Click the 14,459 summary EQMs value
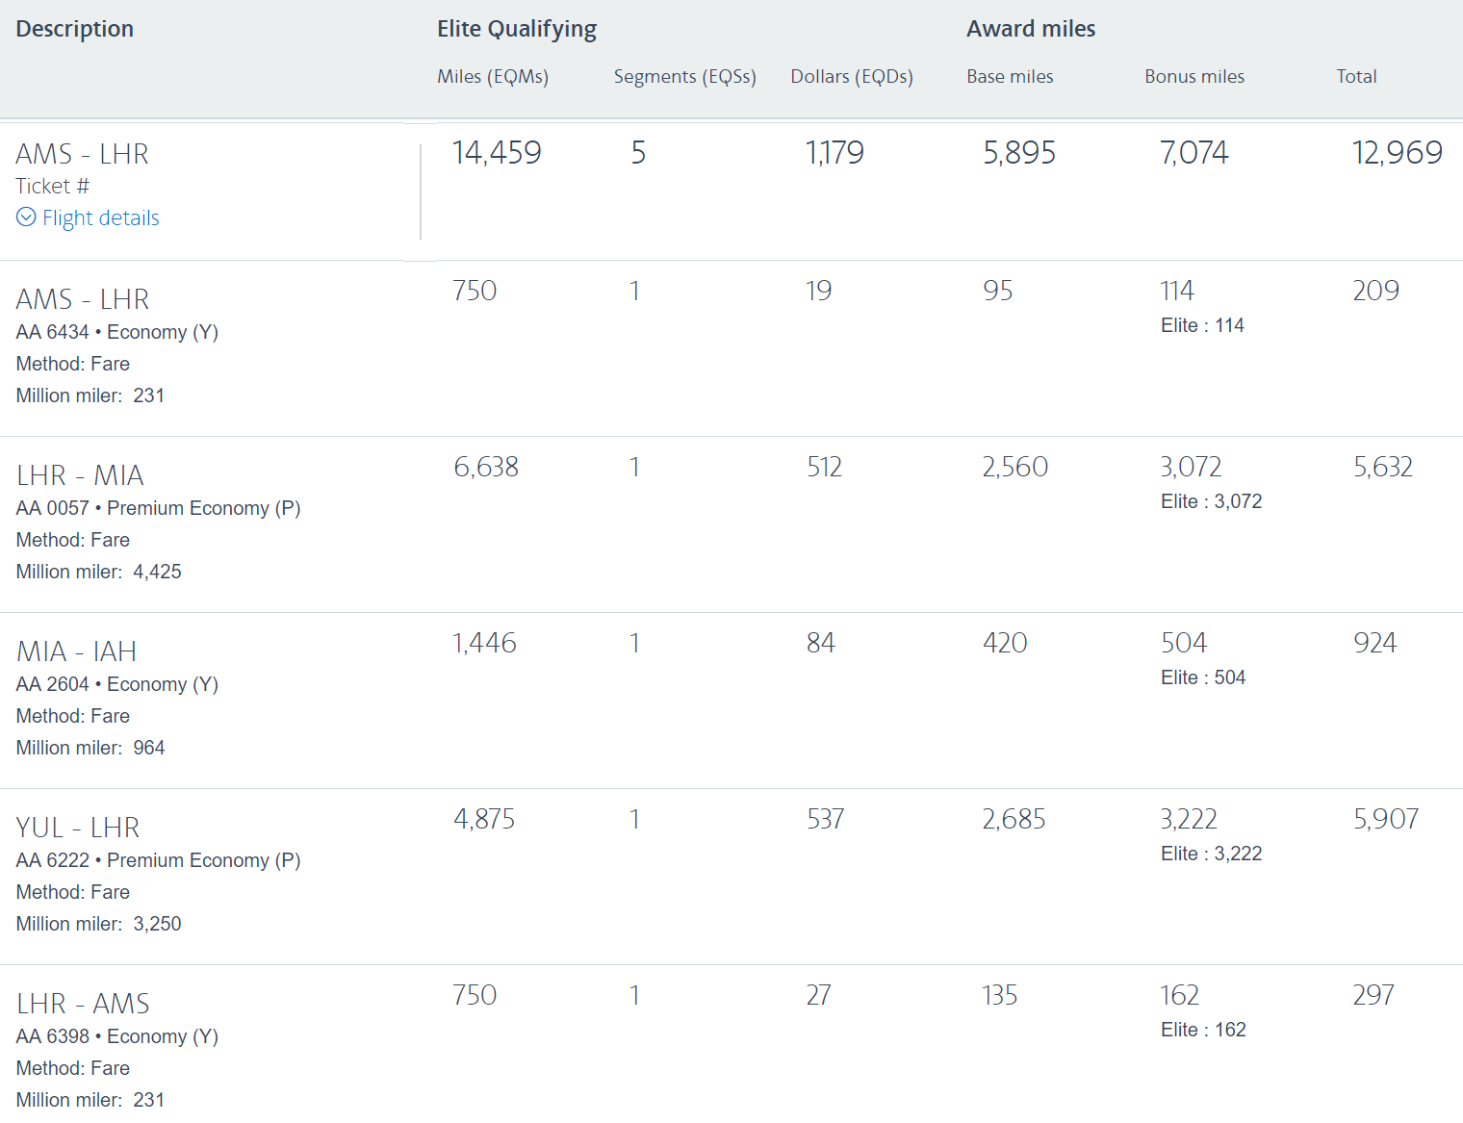Screen dimensions: 1463x1123 coord(496,152)
